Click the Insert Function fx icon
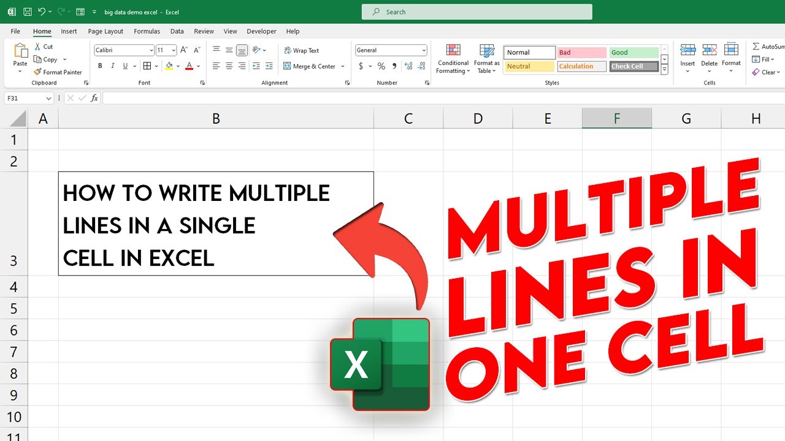Image resolution: width=785 pixels, height=441 pixels. [94, 98]
